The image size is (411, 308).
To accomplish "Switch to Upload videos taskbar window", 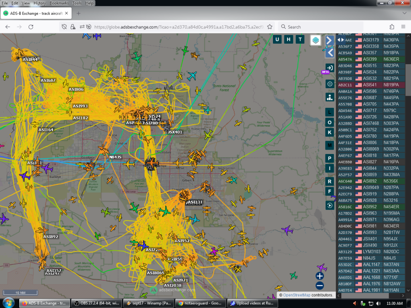I will 252,303.
